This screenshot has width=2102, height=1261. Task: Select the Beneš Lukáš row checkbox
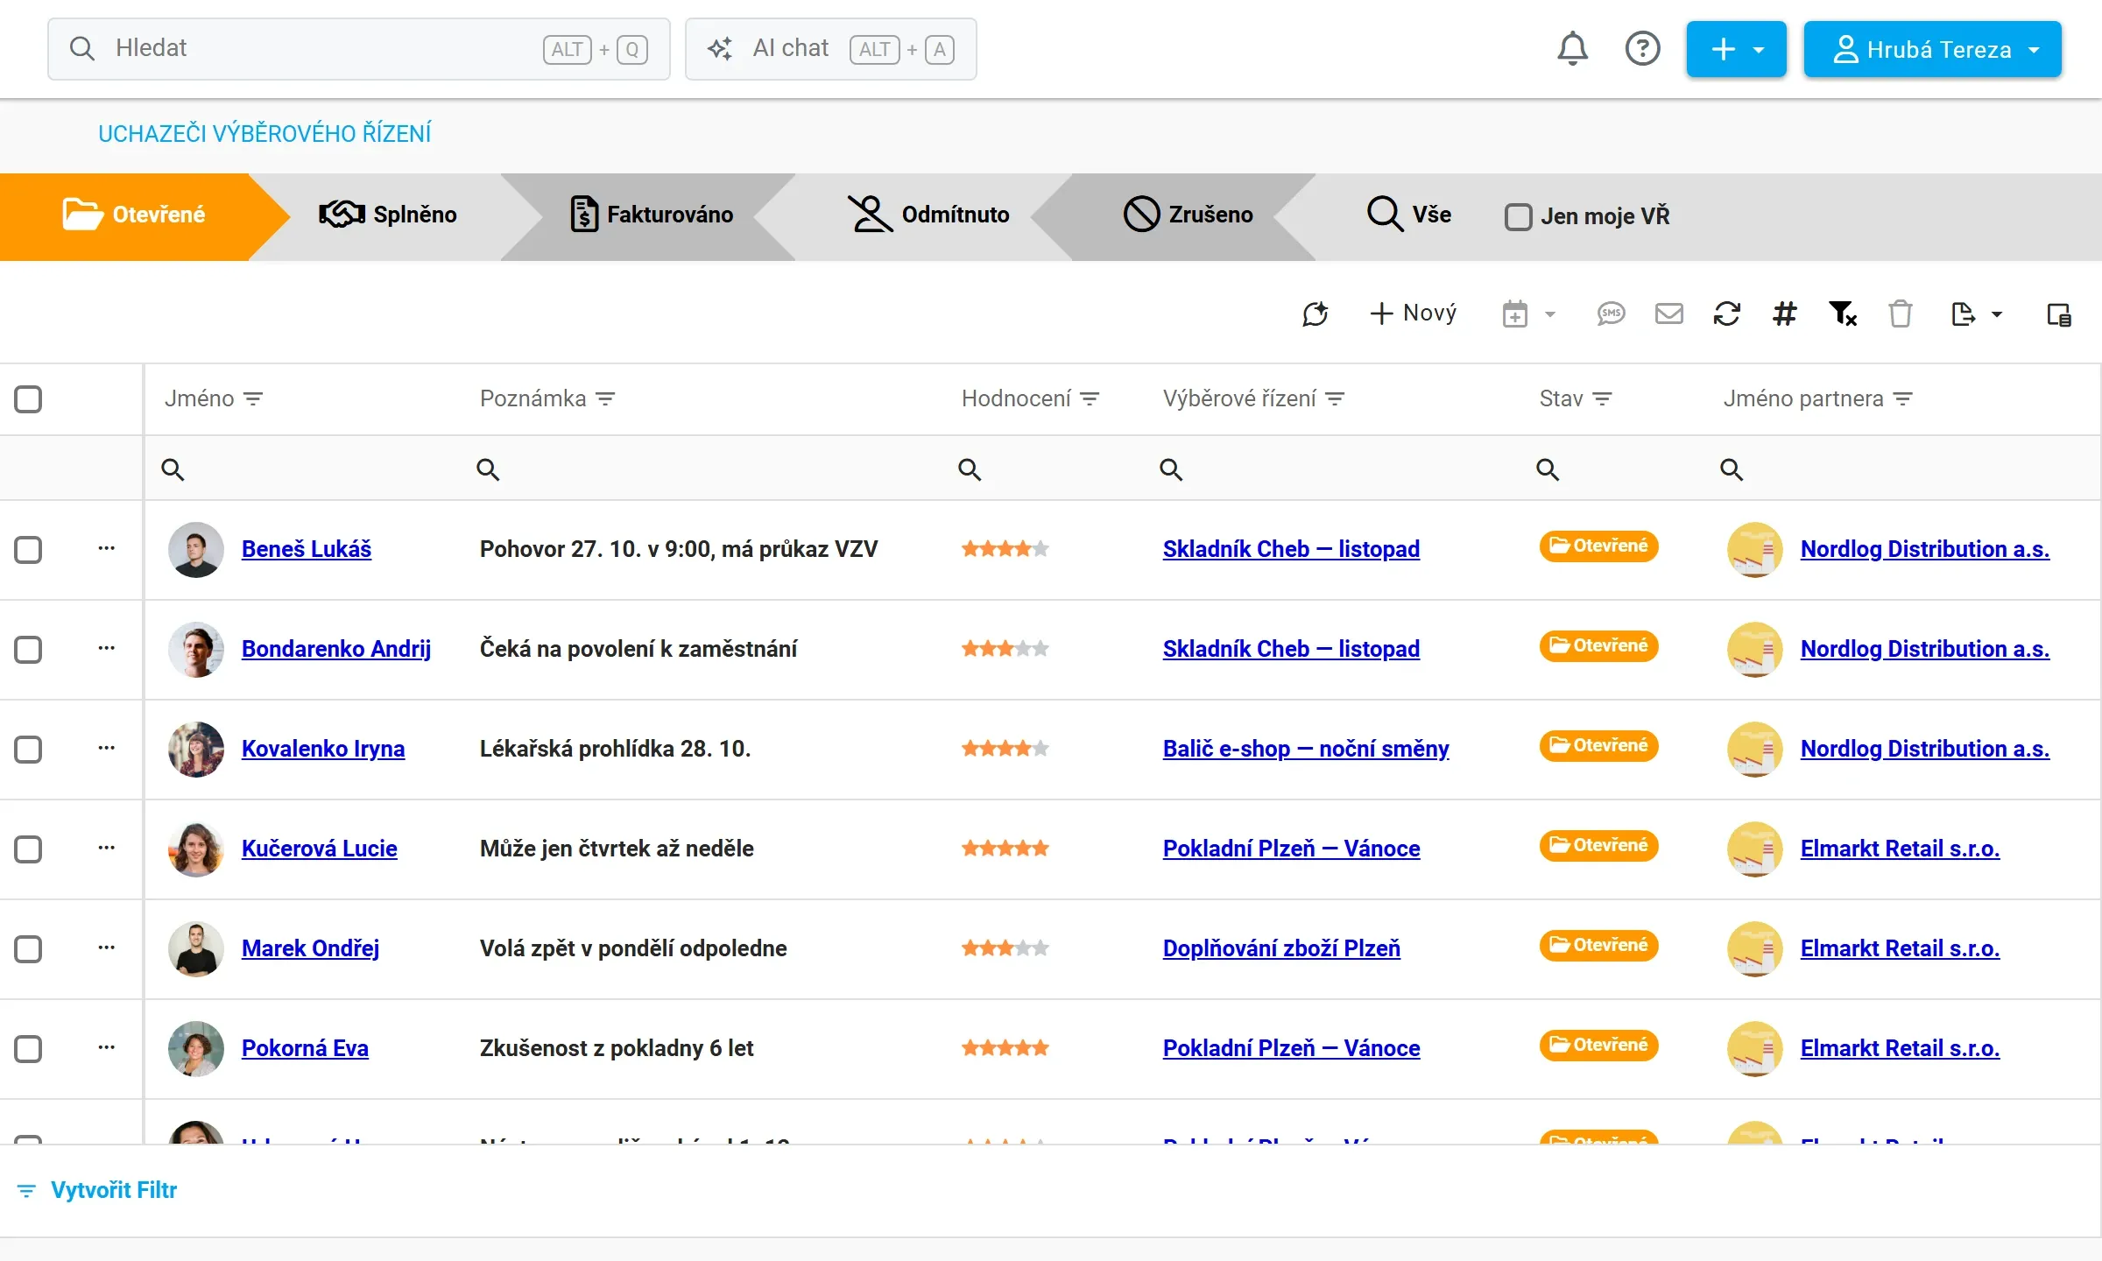point(28,550)
